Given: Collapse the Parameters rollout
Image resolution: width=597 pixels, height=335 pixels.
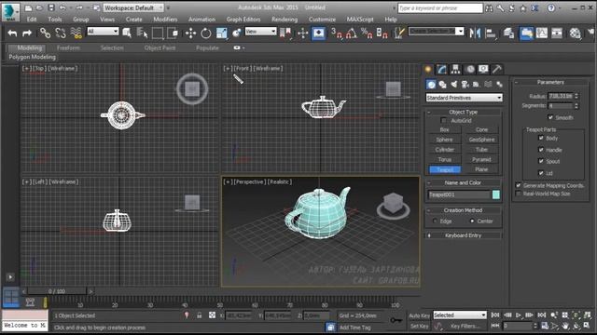Looking at the screenshot, I should coord(550,82).
